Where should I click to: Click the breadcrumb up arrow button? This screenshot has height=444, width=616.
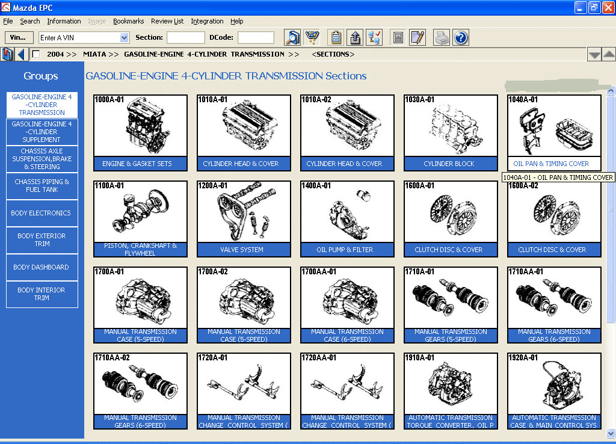click(609, 54)
